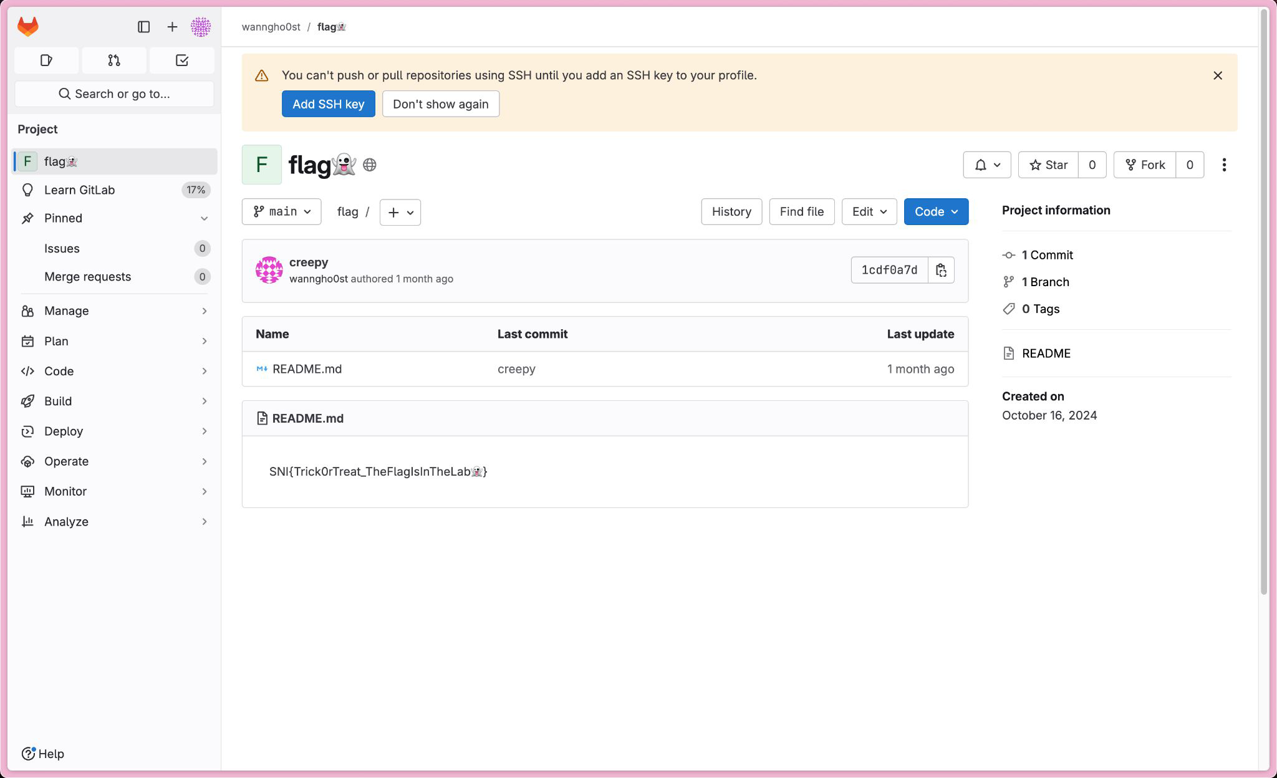
Task: Open the assigned issues icon
Action: coord(46,60)
